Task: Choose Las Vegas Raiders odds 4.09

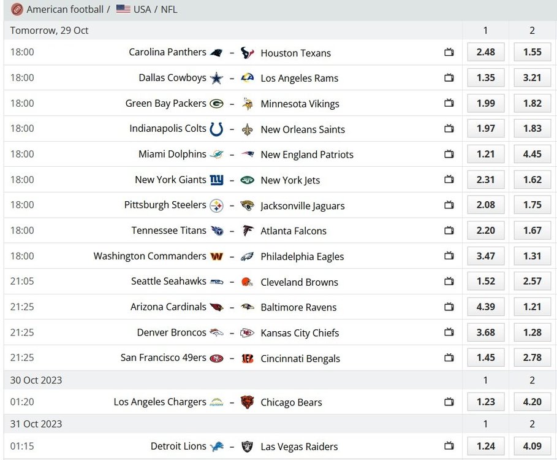Action: coord(532,446)
